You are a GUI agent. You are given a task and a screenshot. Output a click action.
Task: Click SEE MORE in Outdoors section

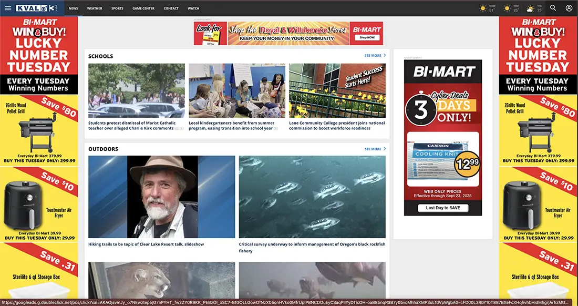(373, 149)
